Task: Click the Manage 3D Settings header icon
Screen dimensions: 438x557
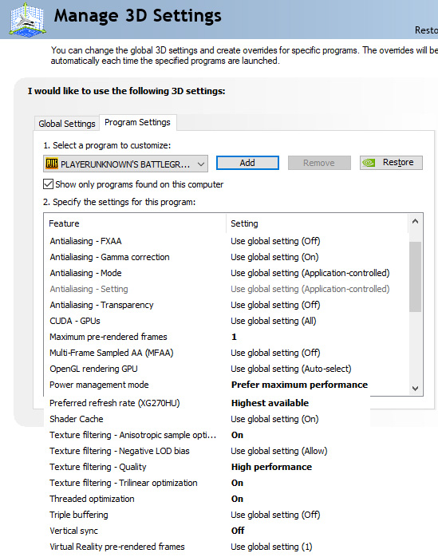Action: 28,19
